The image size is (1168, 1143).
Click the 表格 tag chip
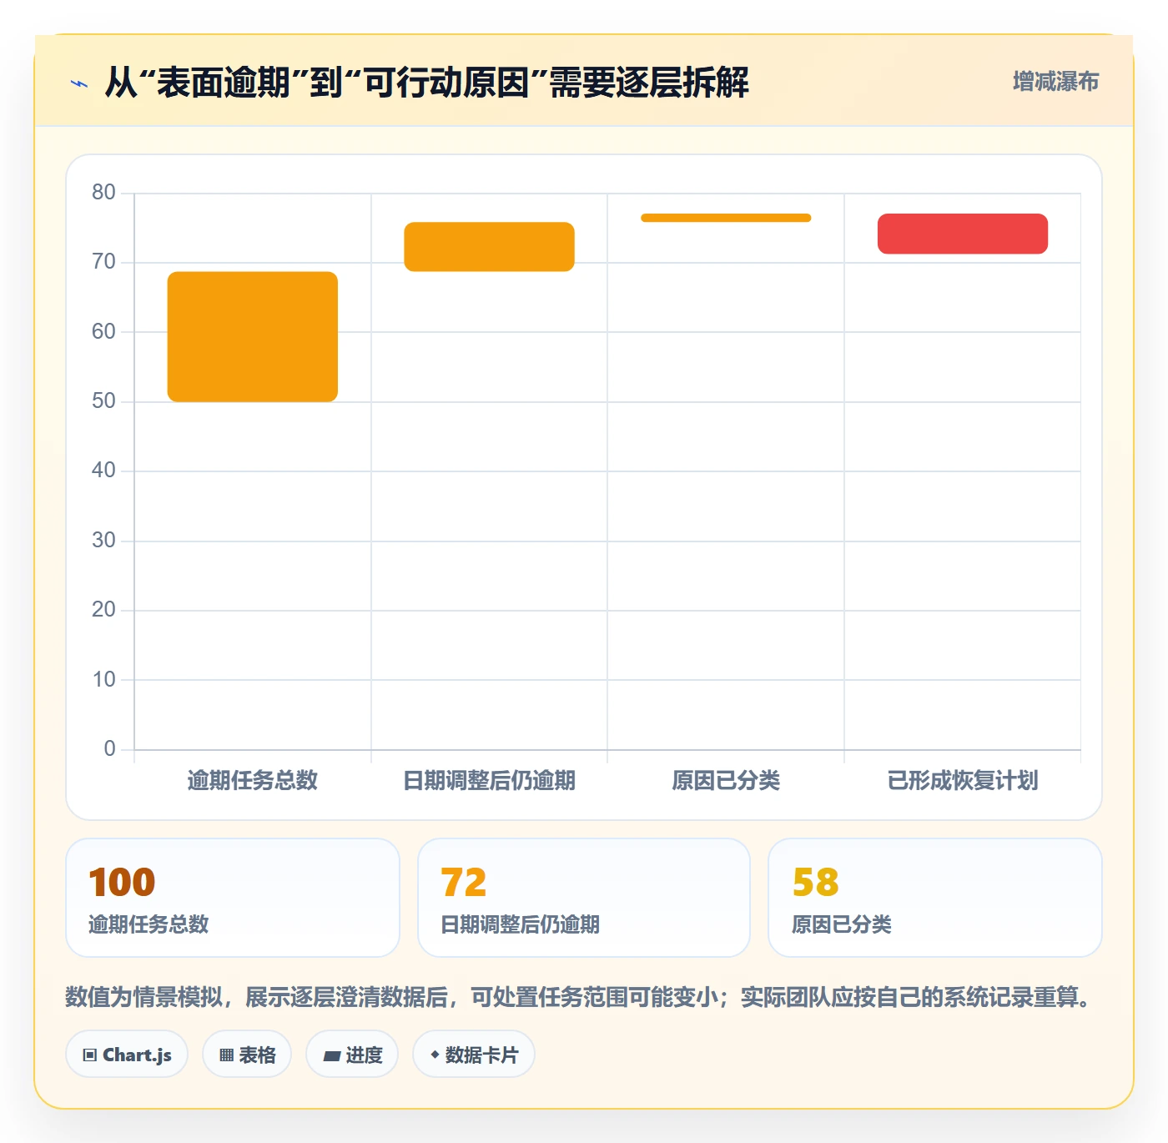click(247, 1055)
